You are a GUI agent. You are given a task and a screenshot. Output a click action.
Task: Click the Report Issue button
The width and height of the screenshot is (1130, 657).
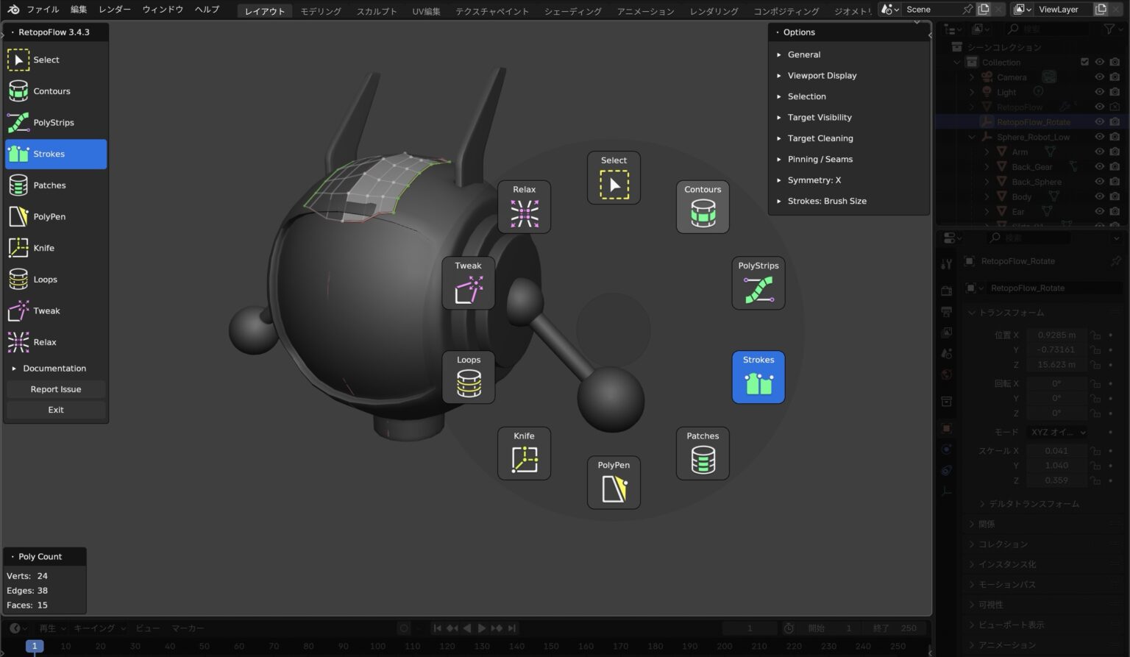[x=55, y=388]
